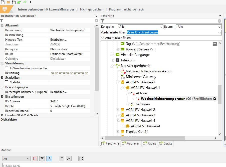Click the save floppy disk icon
This screenshot has height=167, width=226.
point(14,2)
